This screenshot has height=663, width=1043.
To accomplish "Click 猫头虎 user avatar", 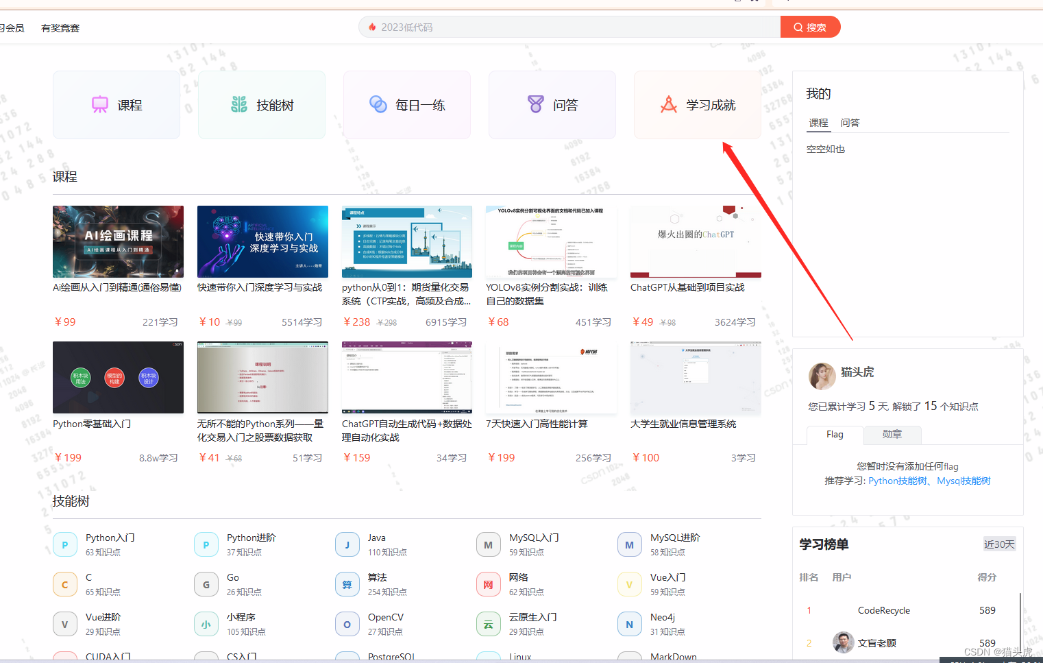I will pyautogui.click(x=822, y=376).
